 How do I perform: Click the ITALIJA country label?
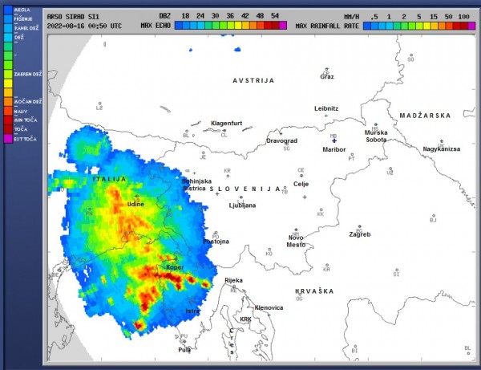click(x=110, y=179)
